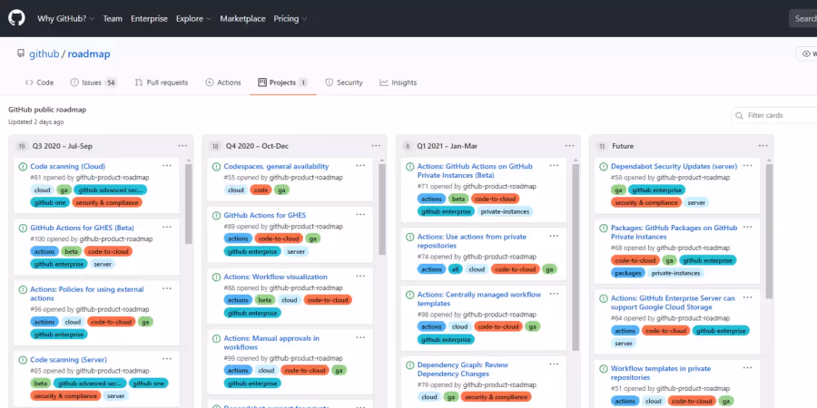The height and width of the screenshot is (408, 817).
Task: Open Actions: GitHub Enterprise Server Google Cloud Storage
Action: click(x=673, y=302)
